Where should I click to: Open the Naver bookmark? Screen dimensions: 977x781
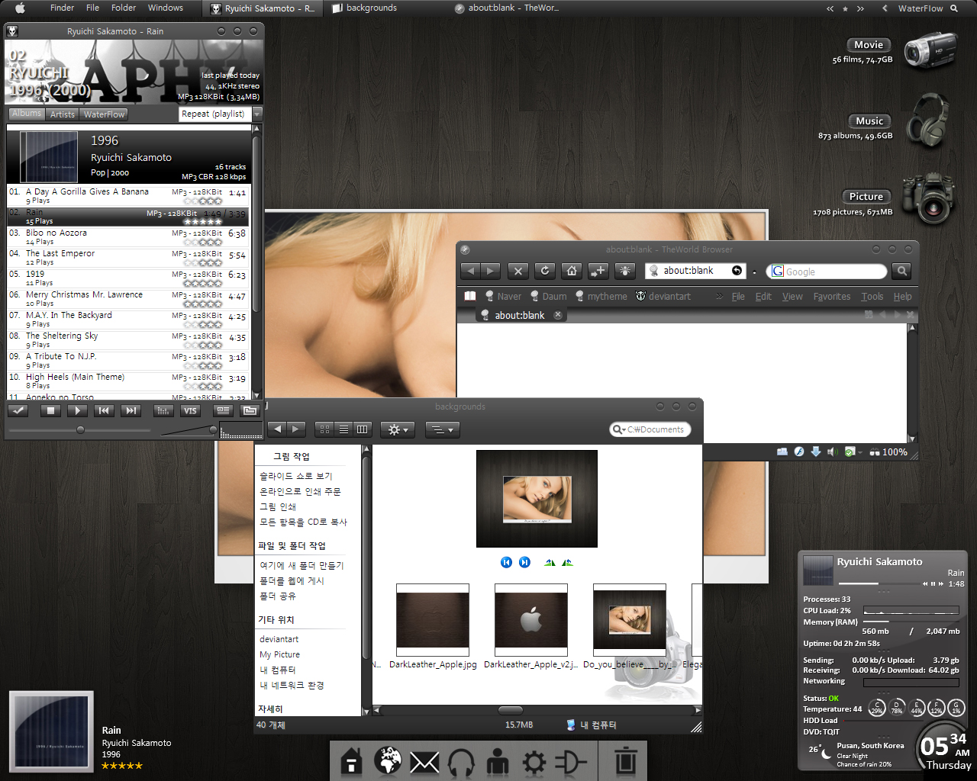tap(503, 297)
